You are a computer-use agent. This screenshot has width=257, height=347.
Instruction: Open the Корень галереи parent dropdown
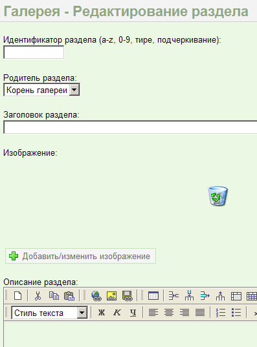[41, 90]
